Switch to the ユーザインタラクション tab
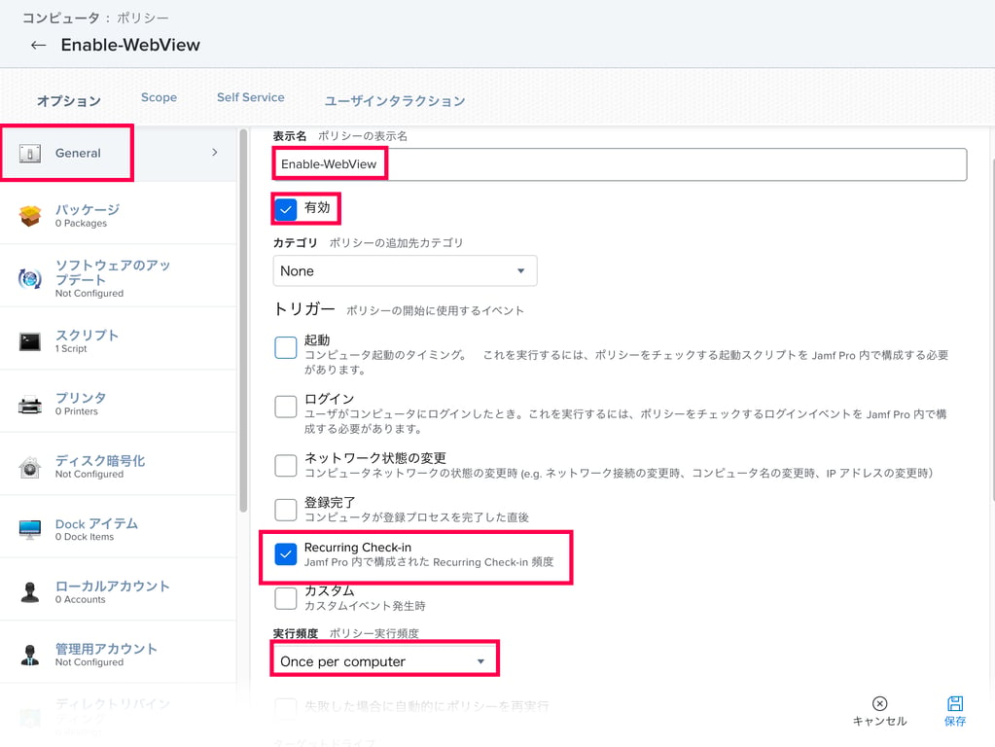Viewport: 995px width, 747px height. tap(395, 100)
